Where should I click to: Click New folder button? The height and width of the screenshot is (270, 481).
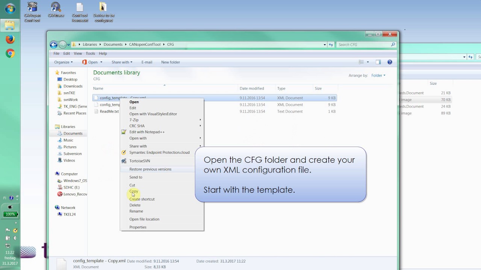pos(171,62)
